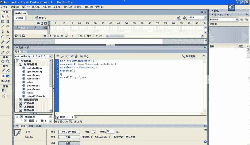The image size is (250, 145).
Task: Click the Publish settings button
Action: 69,137
